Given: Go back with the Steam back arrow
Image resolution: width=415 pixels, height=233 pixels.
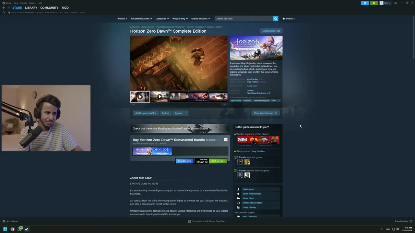Looking at the screenshot, I should coord(4,8).
